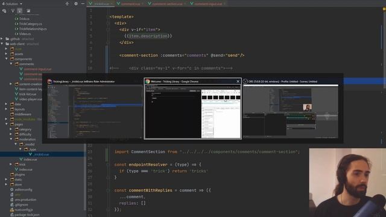Viewport: 386px width, 217px height.
Task: Click the preview image icon in Solution toolbar
Action: [28, 11]
